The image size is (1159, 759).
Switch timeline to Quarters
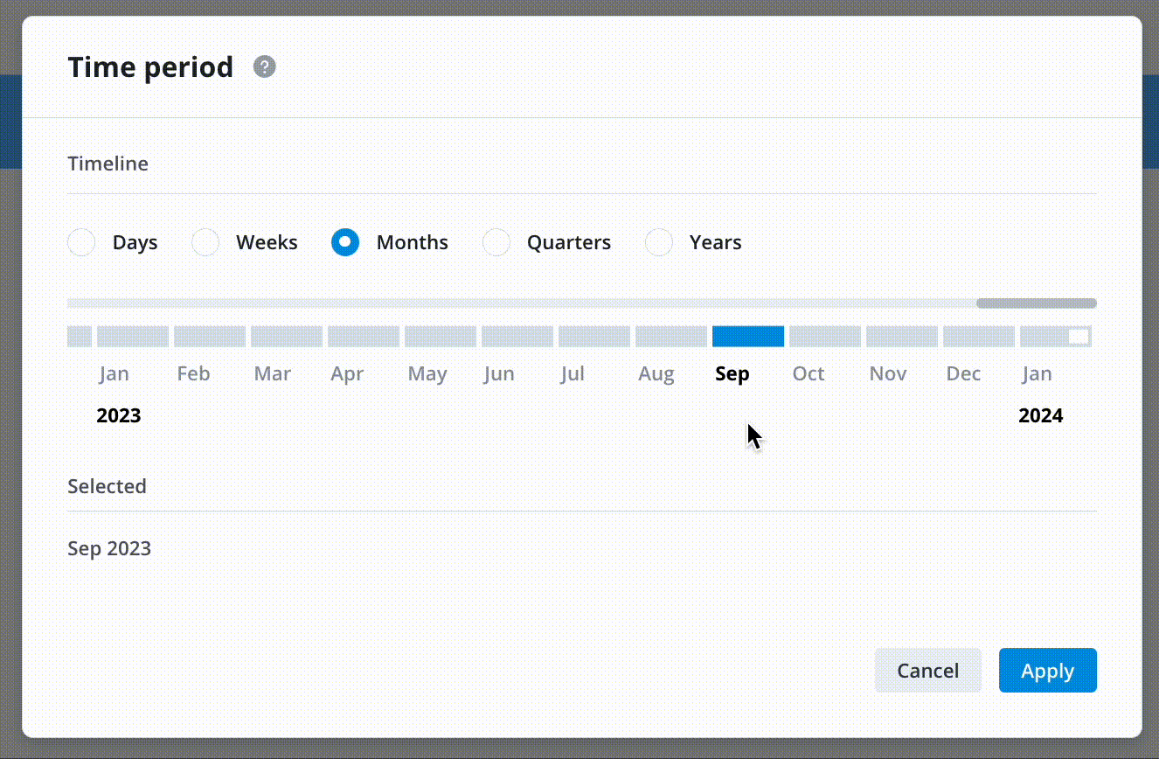coord(496,242)
